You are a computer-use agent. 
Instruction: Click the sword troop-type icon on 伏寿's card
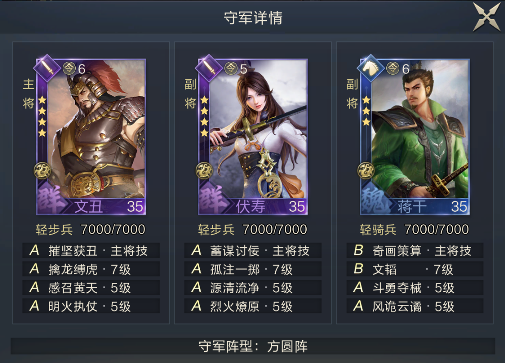tap(210, 68)
